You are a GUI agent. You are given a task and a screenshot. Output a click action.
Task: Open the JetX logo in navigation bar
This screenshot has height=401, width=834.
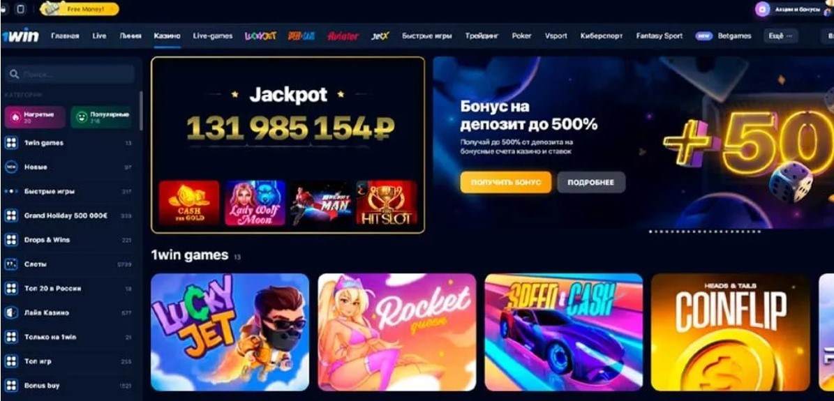(x=380, y=36)
